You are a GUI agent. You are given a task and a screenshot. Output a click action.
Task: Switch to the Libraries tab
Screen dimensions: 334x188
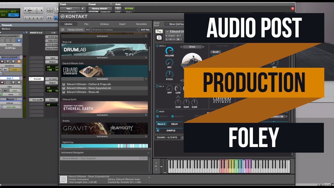pos(68,24)
